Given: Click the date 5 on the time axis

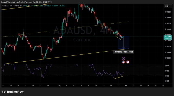Looking at the screenshot, I should (x=74, y=86).
